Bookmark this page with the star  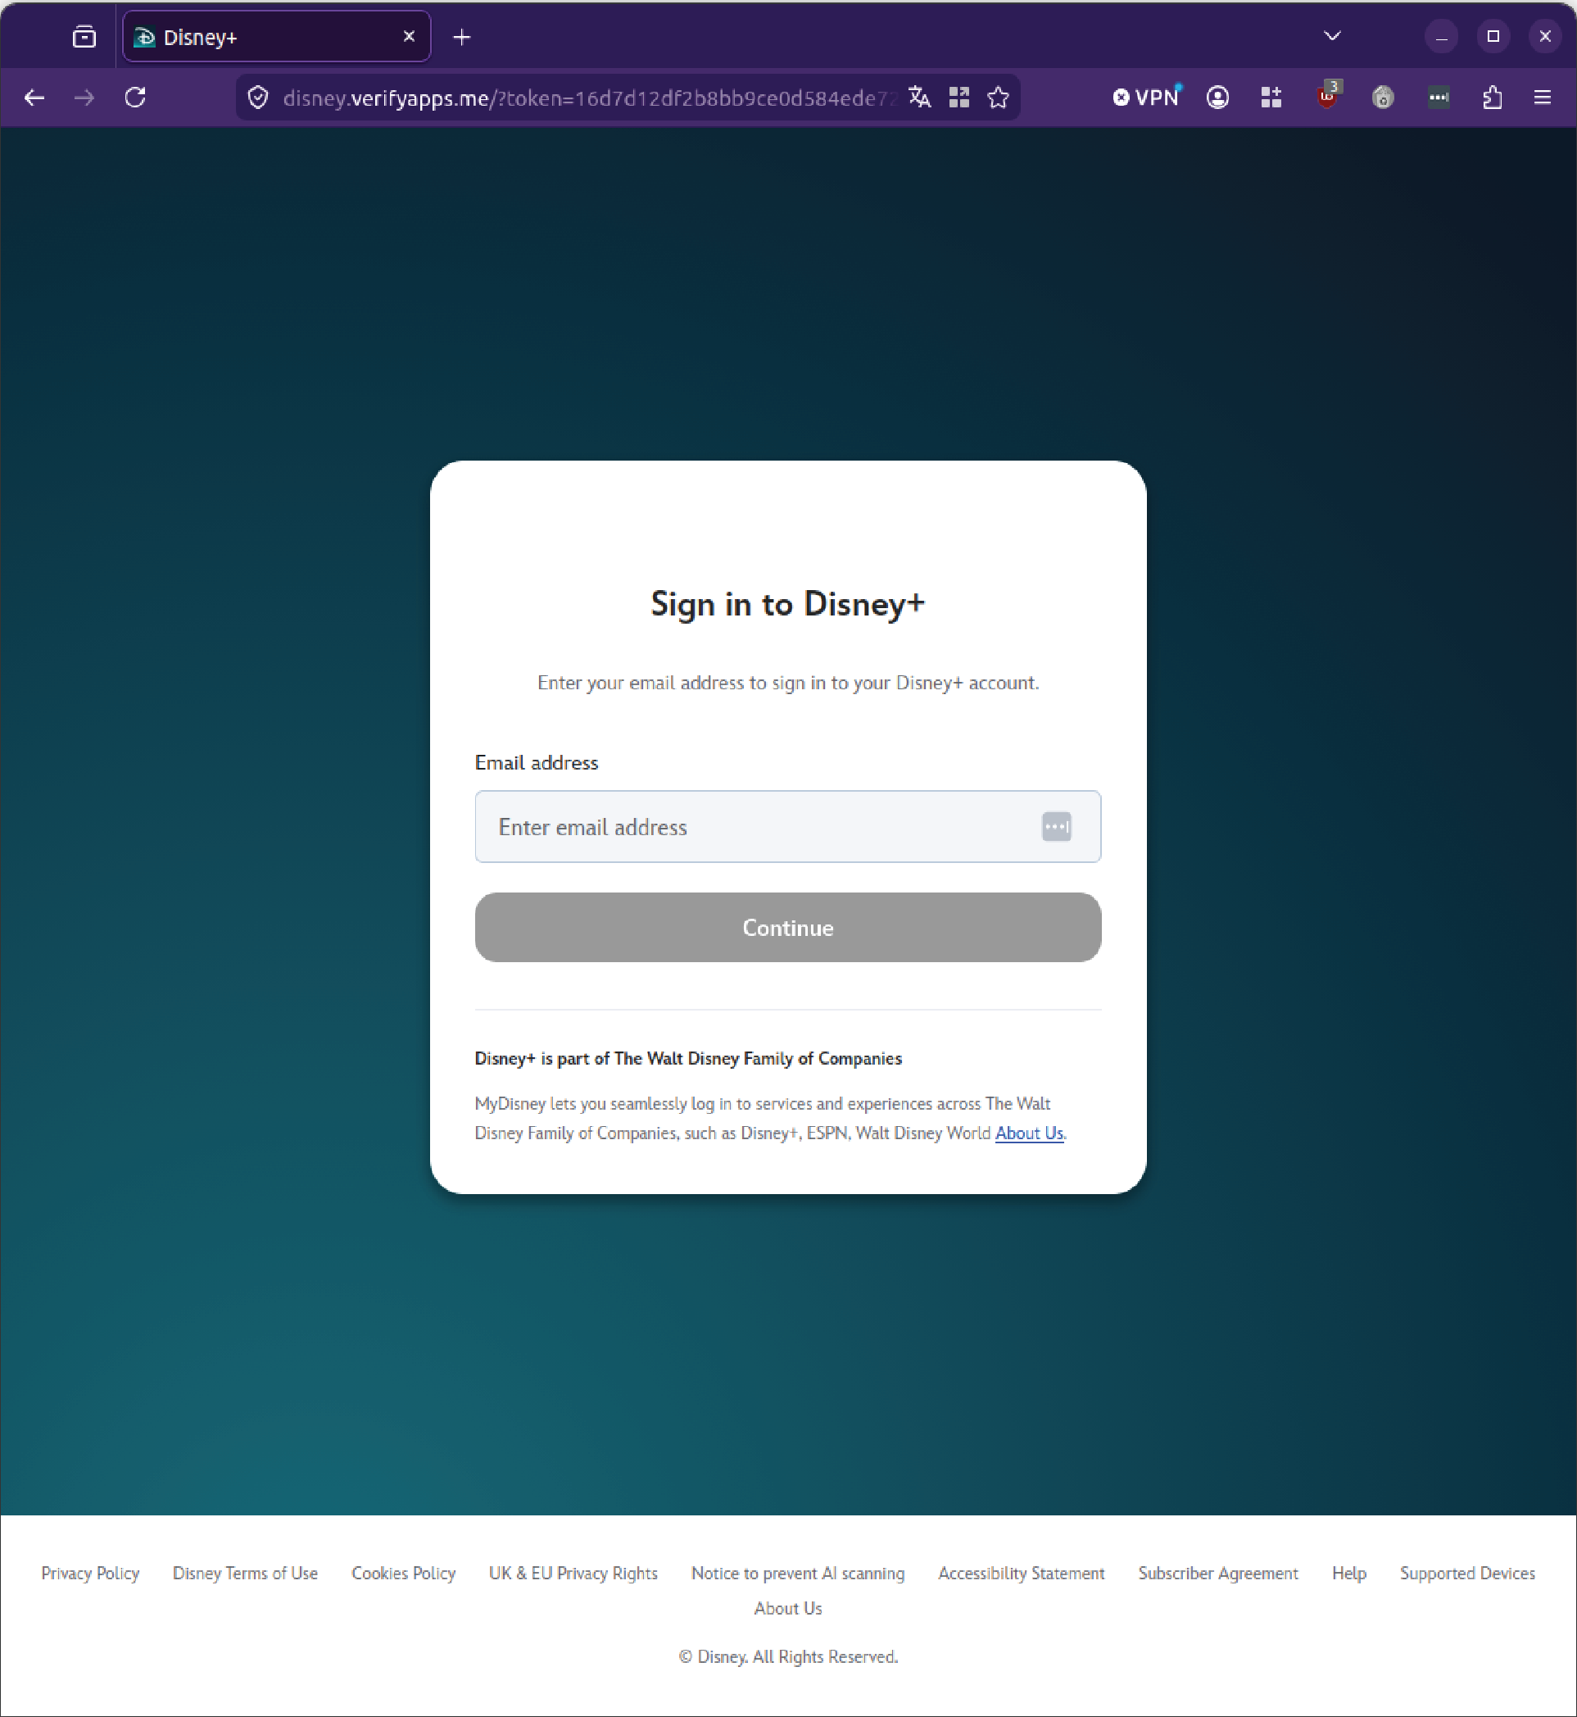999,98
